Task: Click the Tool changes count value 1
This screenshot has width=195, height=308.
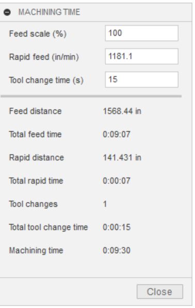Action: 105,204
